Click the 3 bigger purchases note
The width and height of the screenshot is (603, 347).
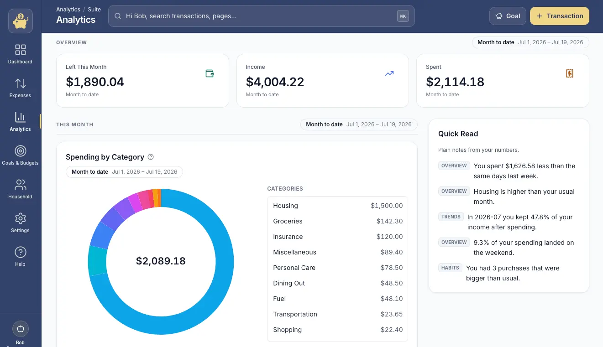[513, 273]
